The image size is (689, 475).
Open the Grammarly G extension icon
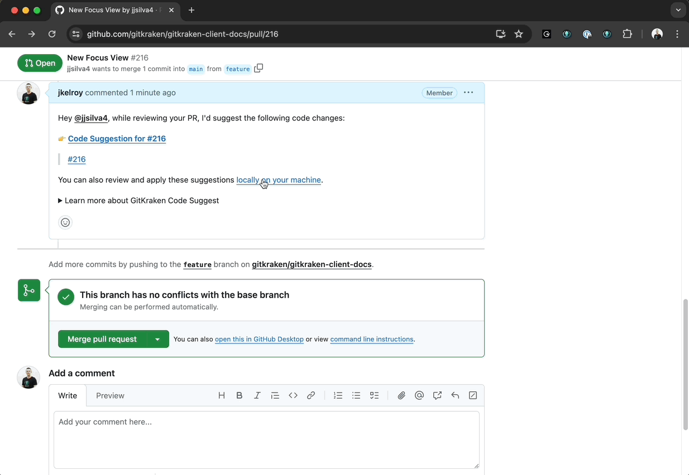pyautogui.click(x=547, y=34)
